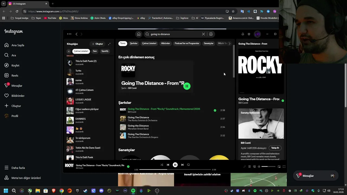Image resolution: width=347 pixels, height=195 pixels.
Task: Mute Spotify with speaker icon
Action: click(259, 167)
